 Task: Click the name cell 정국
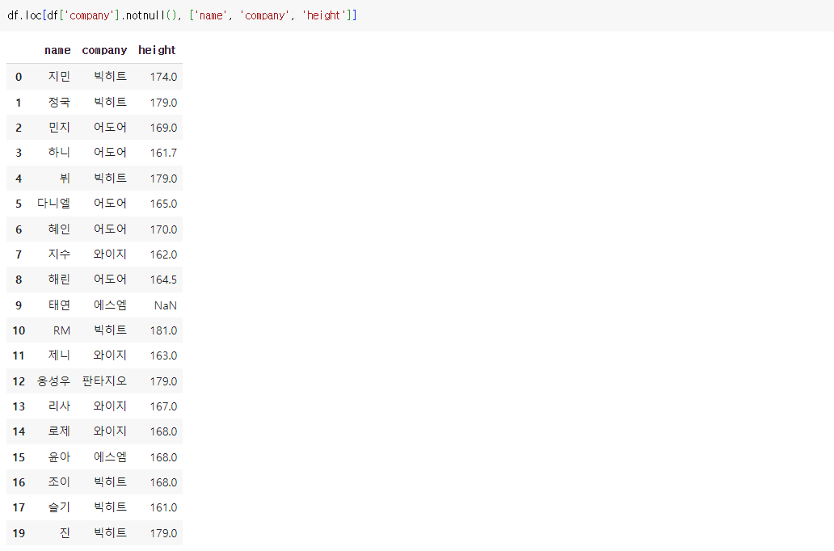click(x=59, y=102)
